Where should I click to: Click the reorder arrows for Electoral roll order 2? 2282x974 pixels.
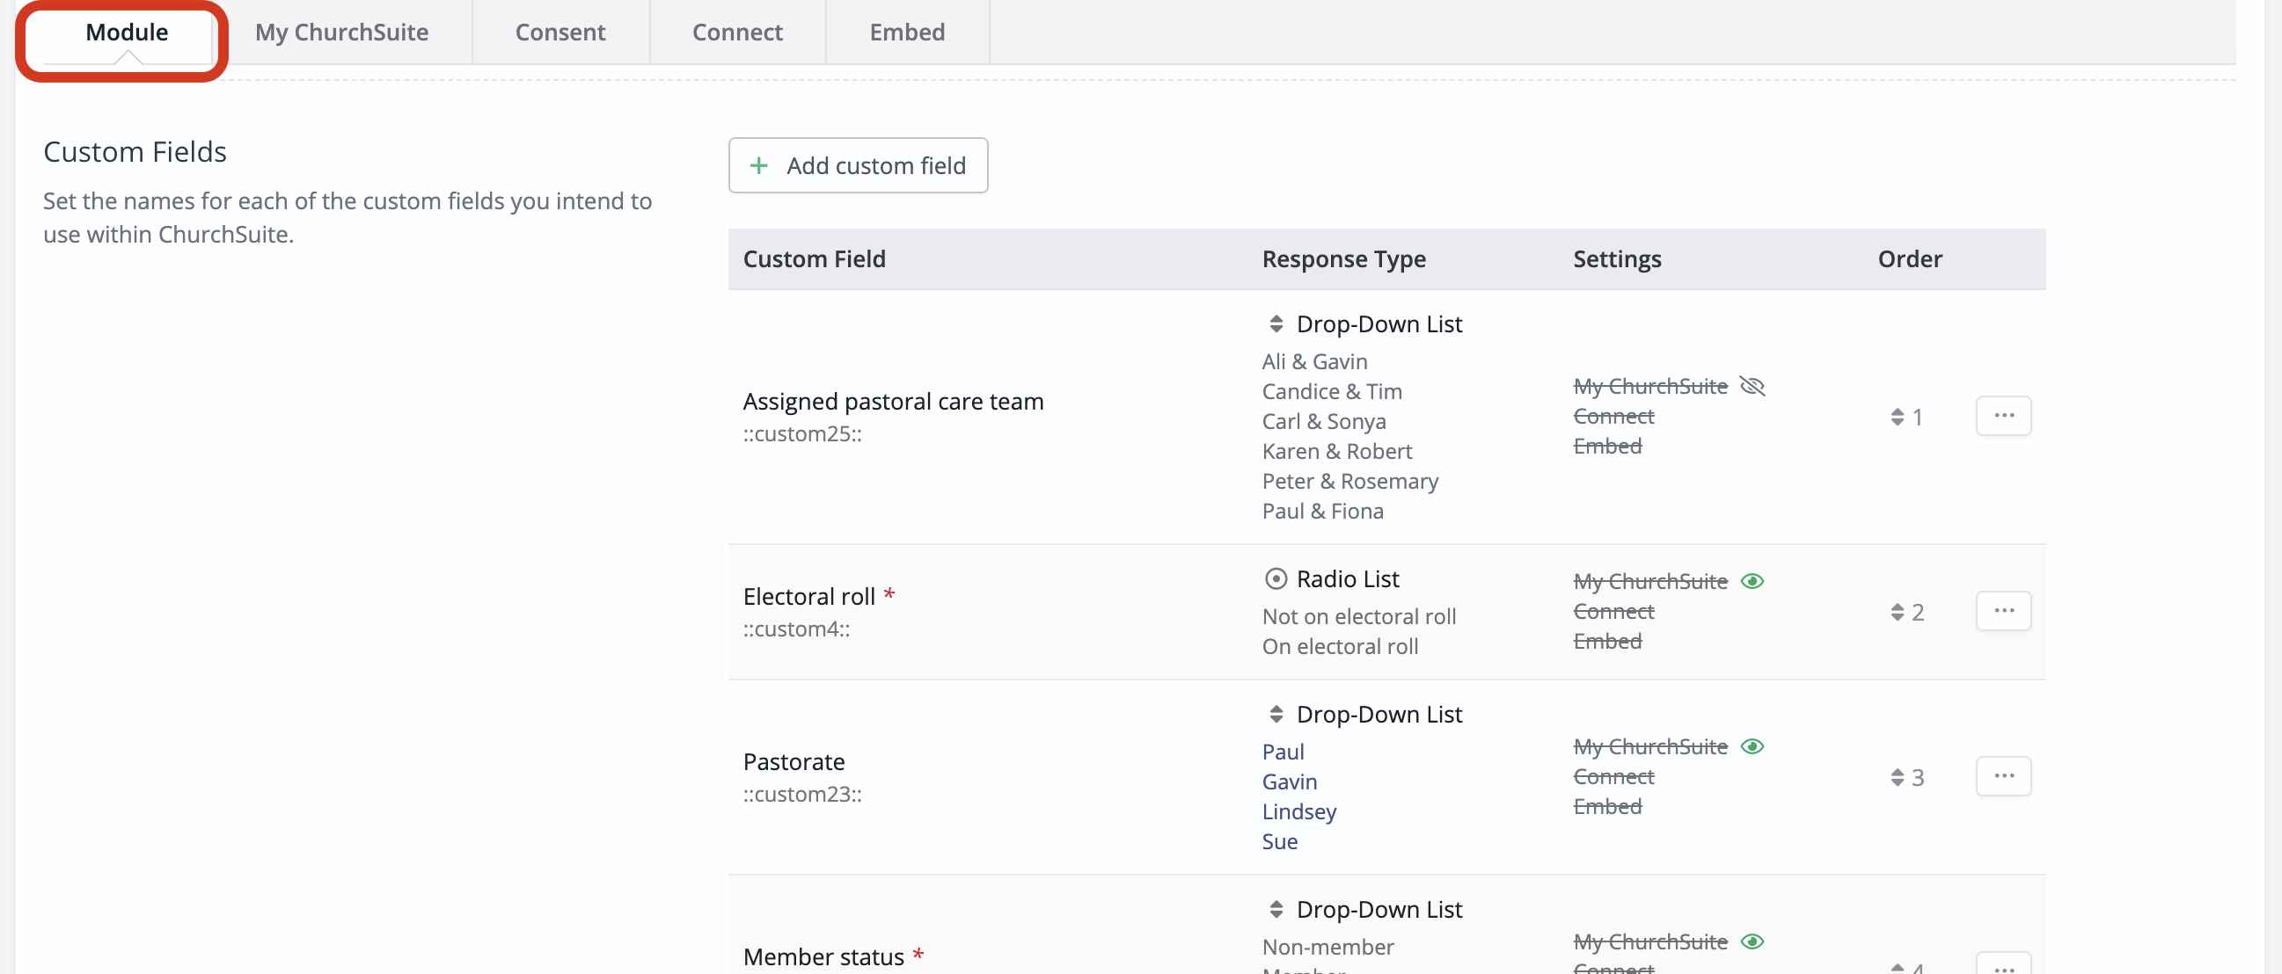pos(1897,612)
